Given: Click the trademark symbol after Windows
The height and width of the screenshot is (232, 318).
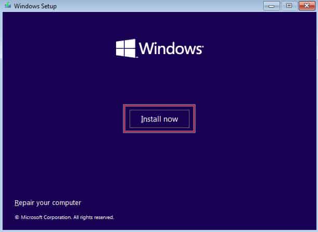Looking at the screenshot, I should click(202, 46).
